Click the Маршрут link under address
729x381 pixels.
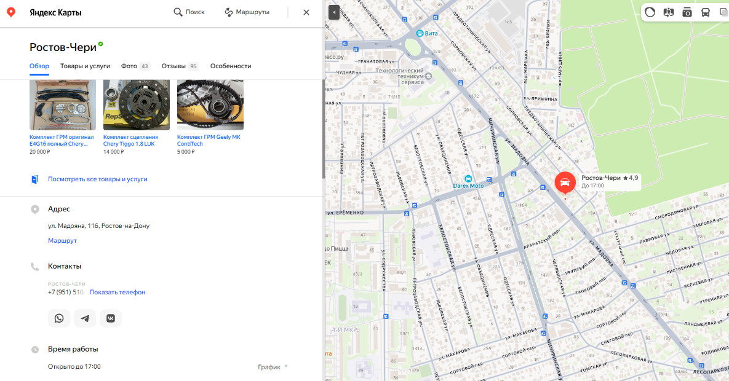click(x=62, y=241)
